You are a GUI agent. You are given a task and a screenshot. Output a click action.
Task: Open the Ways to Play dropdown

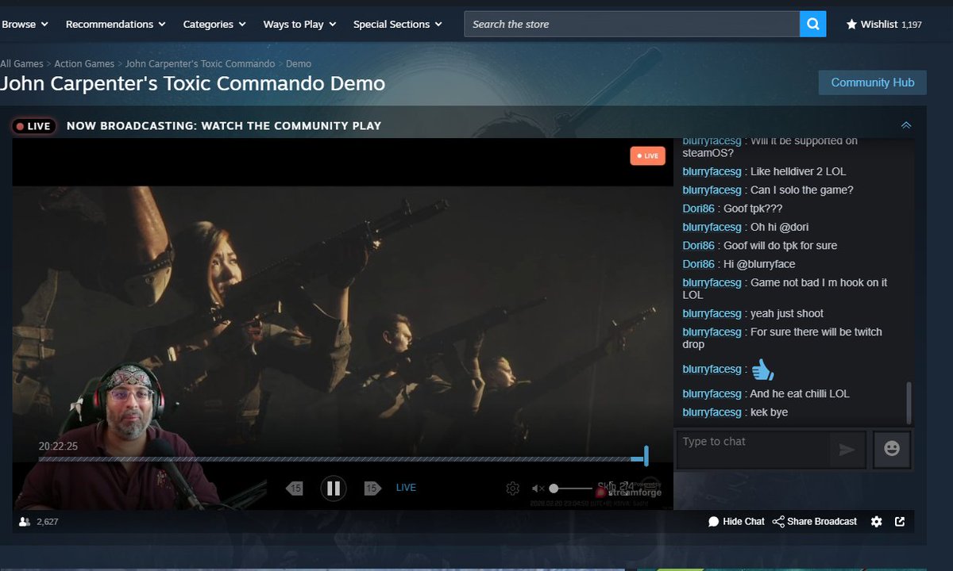pos(299,25)
